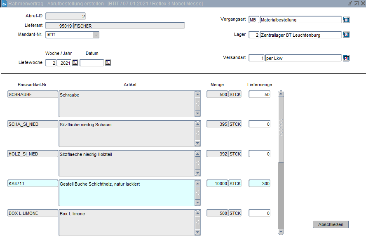Click Liefermenge field for Schraube row
This screenshot has width=366, height=238.
point(260,94)
